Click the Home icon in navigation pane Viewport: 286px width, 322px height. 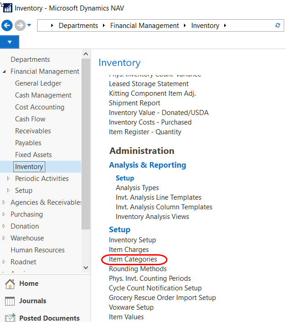[10, 284]
